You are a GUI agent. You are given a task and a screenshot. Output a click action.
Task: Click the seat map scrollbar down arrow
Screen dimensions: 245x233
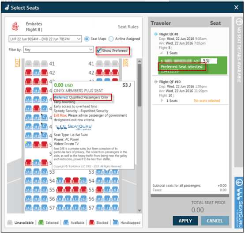pos(139,210)
